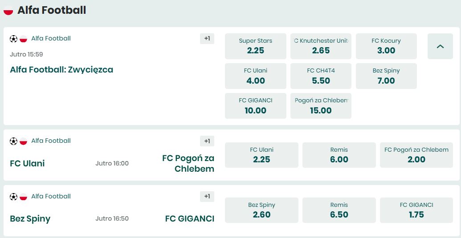Bet on Super Stars at 2.25

pyautogui.click(x=255, y=46)
